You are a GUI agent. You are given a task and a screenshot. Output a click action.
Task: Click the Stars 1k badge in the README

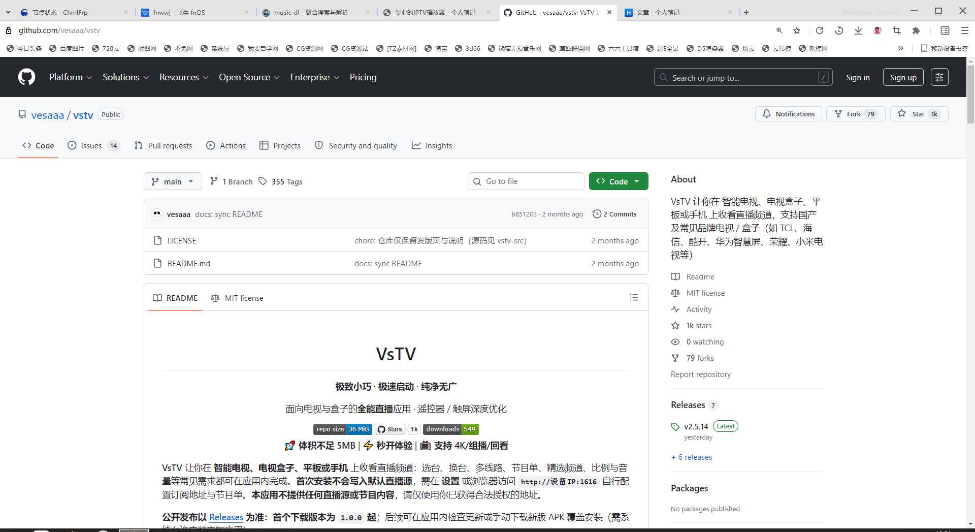(x=398, y=429)
